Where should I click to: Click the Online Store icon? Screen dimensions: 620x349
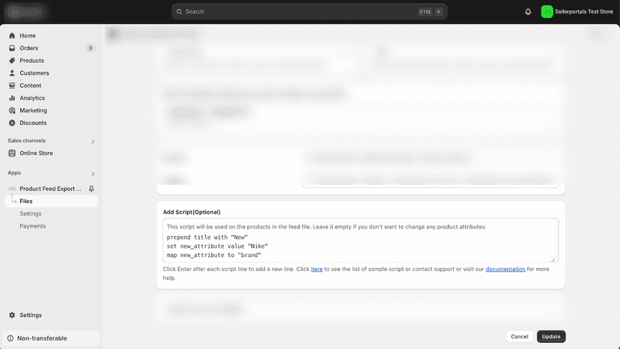tap(12, 153)
